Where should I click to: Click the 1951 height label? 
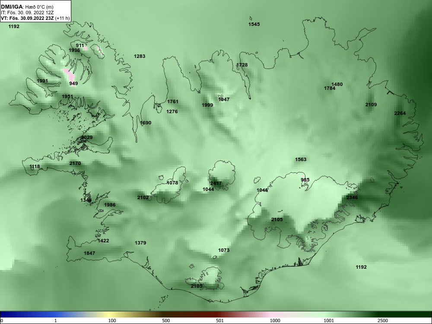tap(67, 96)
